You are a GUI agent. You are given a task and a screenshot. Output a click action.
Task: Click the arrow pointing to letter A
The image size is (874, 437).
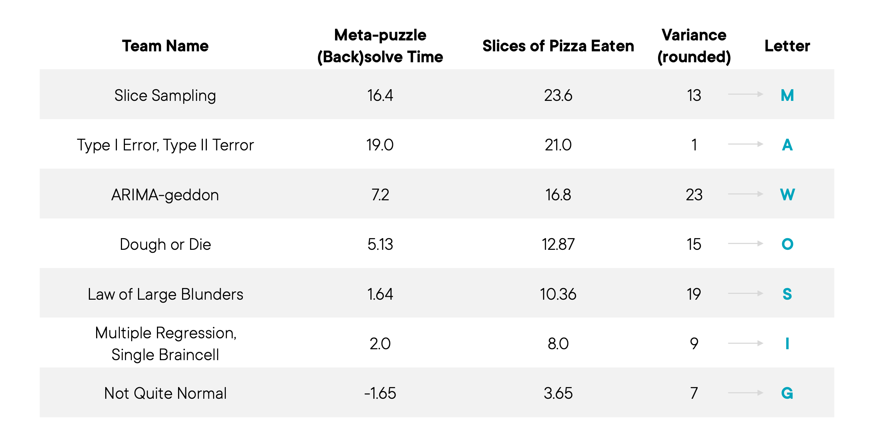745,144
